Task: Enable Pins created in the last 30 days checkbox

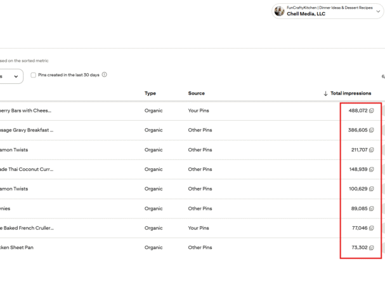Action: (x=33, y=75)
